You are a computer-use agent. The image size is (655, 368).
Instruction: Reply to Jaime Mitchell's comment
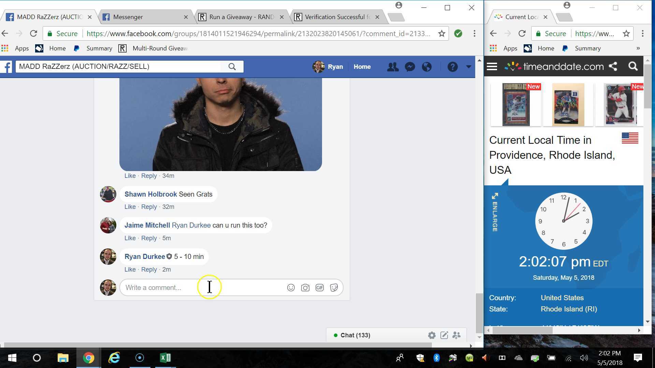tap(149, 238)
